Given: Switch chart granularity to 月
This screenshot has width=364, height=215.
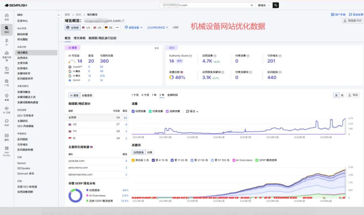Looking at the screenshot, I should [342, 95].
